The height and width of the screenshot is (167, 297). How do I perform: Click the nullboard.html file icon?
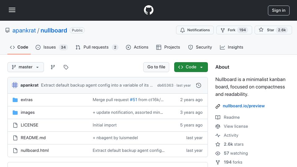coord(15,151)
